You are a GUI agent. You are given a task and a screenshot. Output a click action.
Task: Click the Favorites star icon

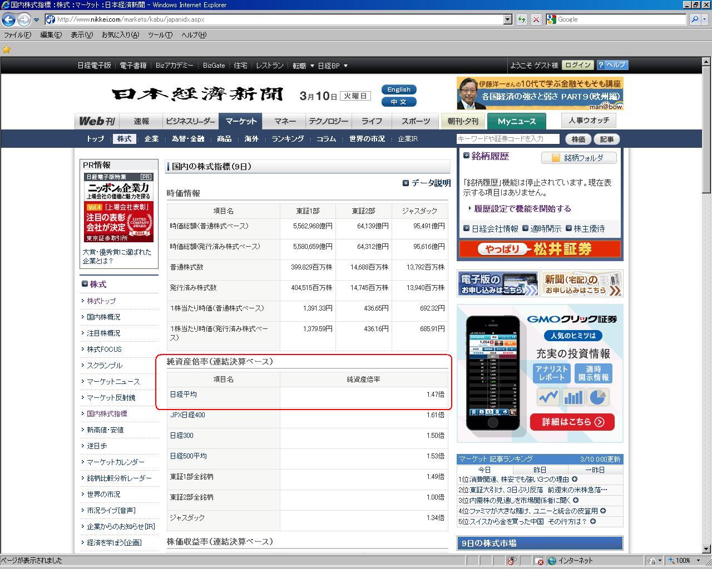(x=7, y=49)
